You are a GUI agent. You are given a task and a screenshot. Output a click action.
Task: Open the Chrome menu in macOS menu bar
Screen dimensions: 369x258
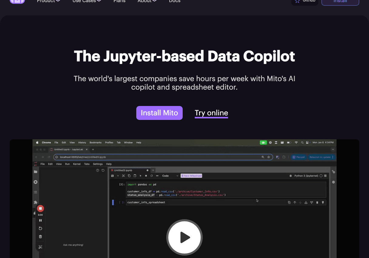(46, 142)
